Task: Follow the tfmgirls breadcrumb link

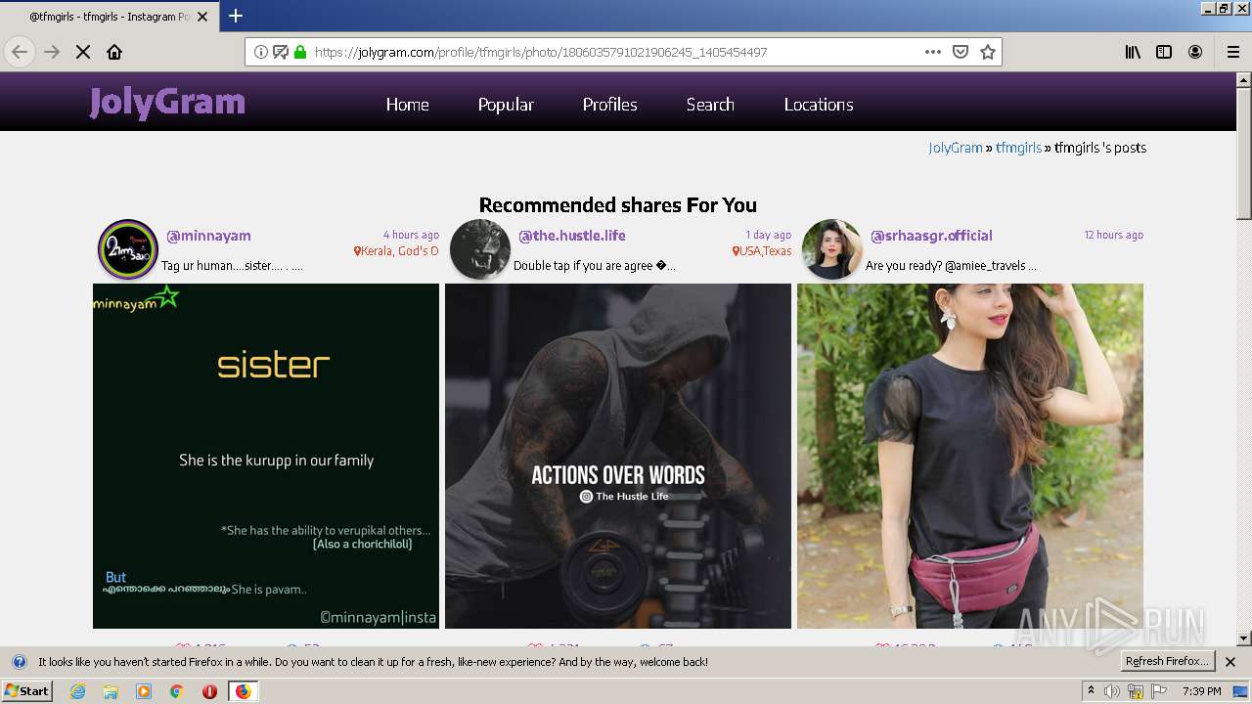Action: pos(1018,148)
